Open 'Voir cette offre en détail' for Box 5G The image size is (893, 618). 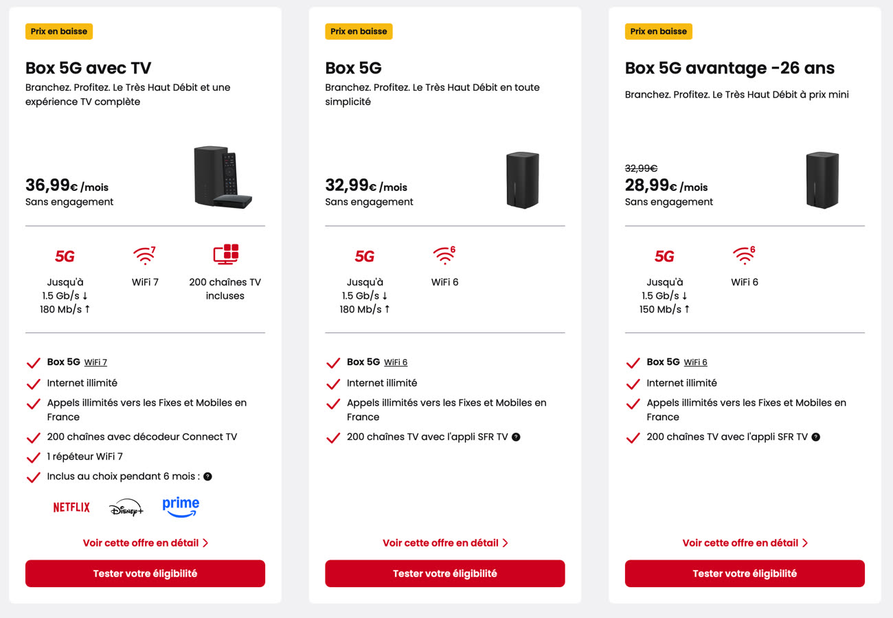pos(445,542)
